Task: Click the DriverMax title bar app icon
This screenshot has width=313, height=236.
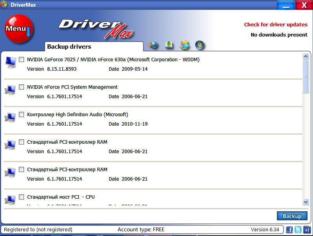Action: pyautogui.click(x=4, y=5)
